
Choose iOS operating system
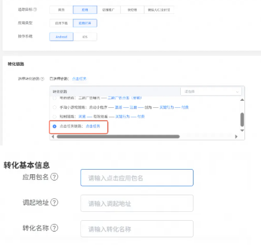click(x=85, y=36)
